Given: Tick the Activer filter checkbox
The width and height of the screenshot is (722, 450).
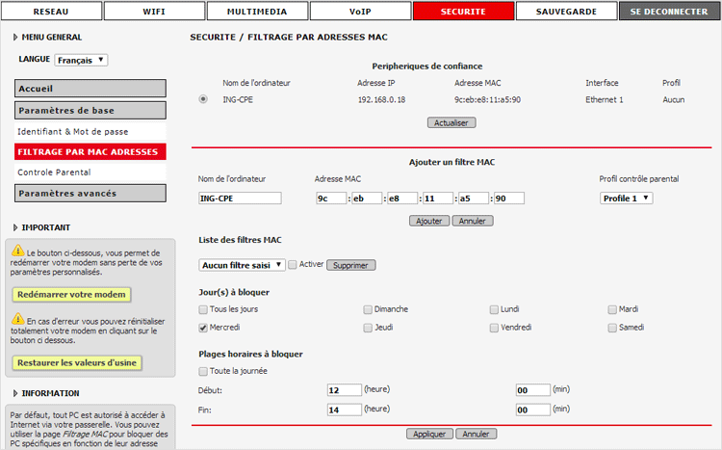Looking at the screenshot, I should (293, 264).
